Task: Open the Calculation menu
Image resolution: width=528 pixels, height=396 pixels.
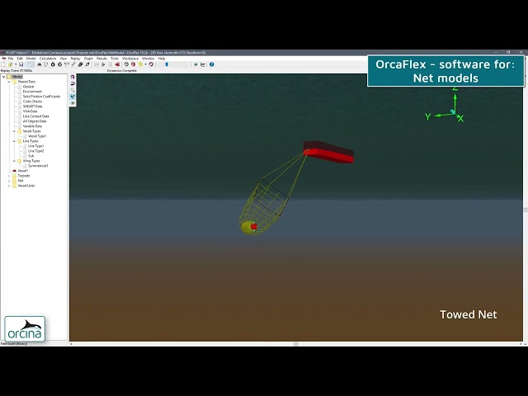Action: pos(48,59)
